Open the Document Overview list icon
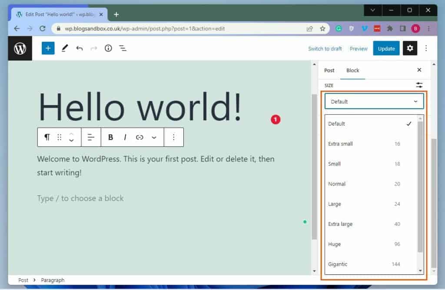This screenshot has width=445, height=290. coord(123,48)
